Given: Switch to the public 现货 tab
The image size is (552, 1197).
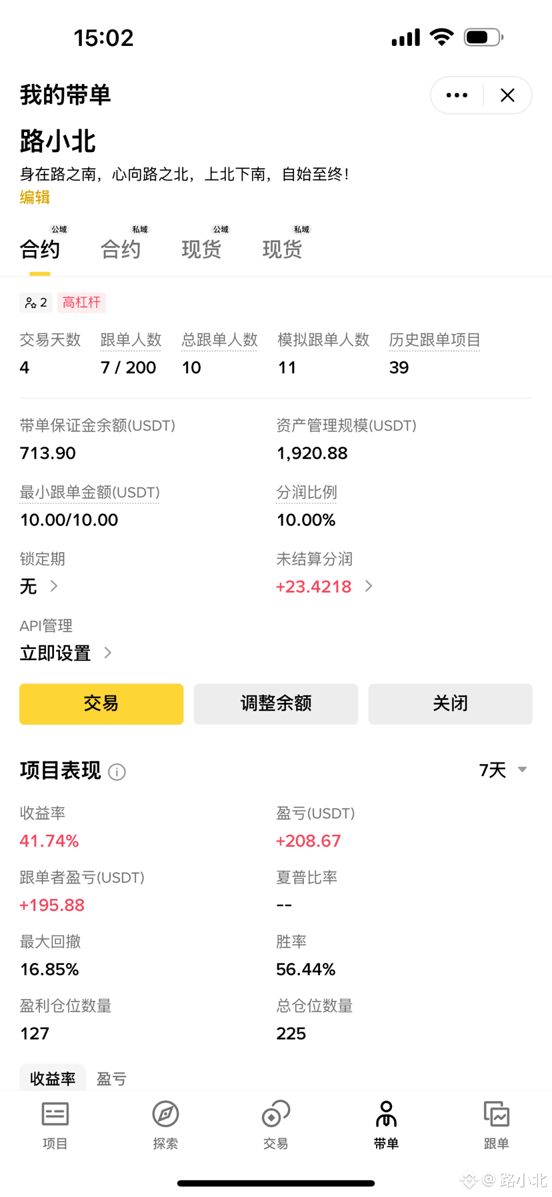Looking at the screenshot, I should (201, 249).
